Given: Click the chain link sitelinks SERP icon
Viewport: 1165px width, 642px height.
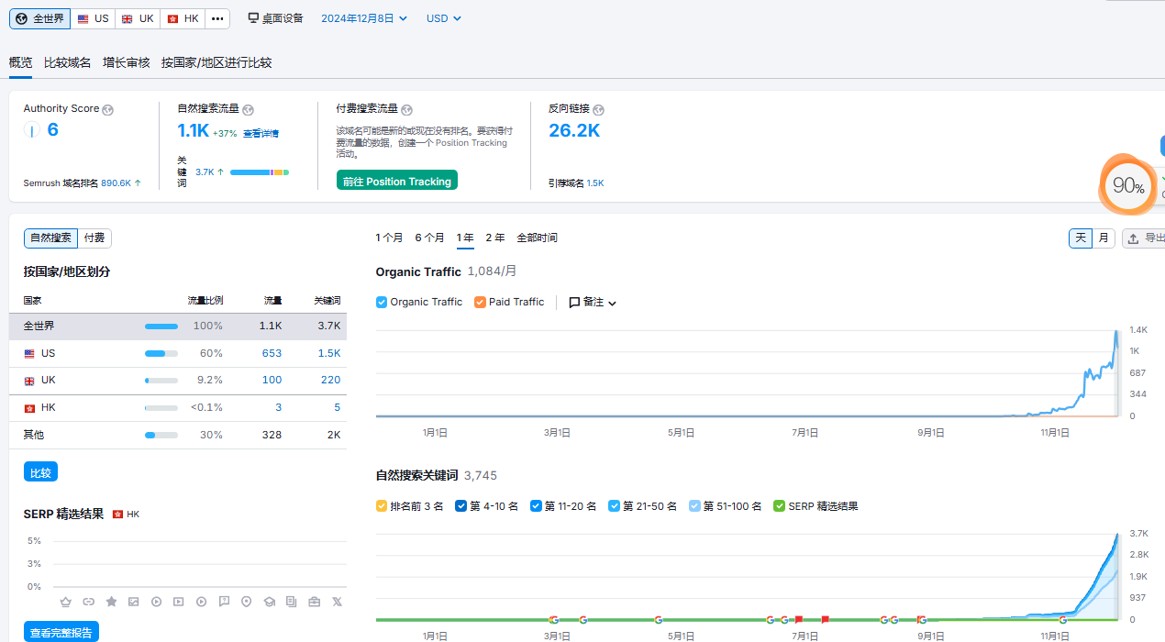Looking at the screenshot, I should 89,602.
